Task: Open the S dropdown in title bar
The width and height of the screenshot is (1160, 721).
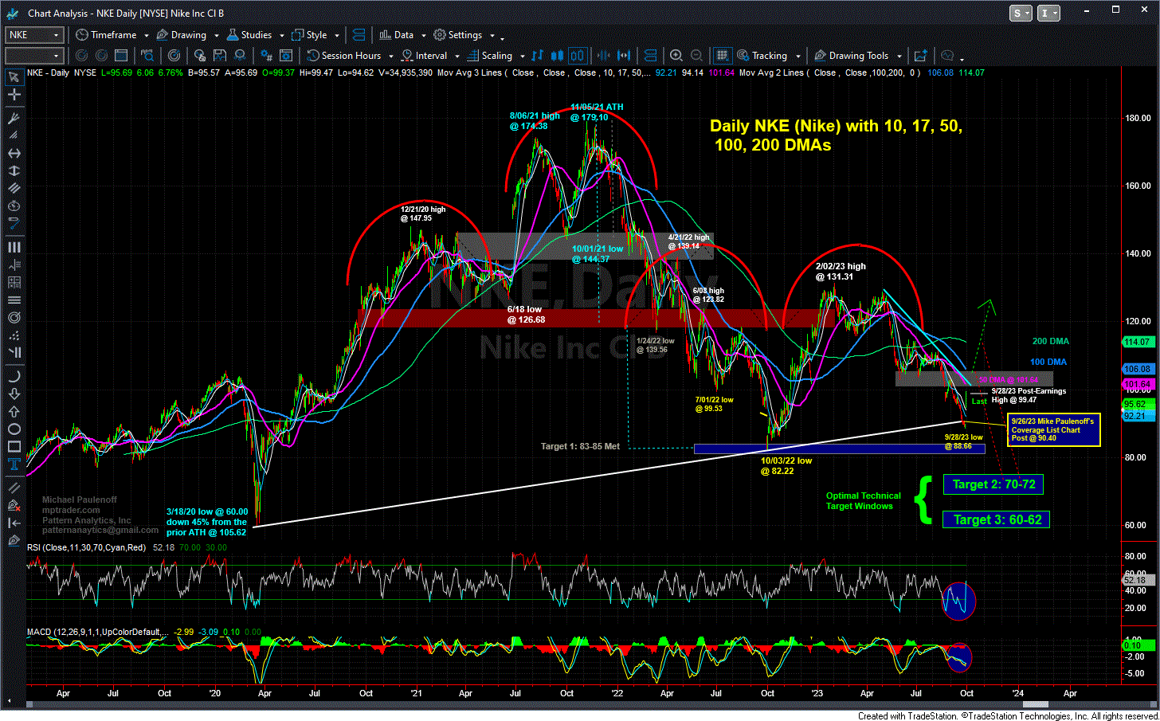Action: click(1021, 13)
